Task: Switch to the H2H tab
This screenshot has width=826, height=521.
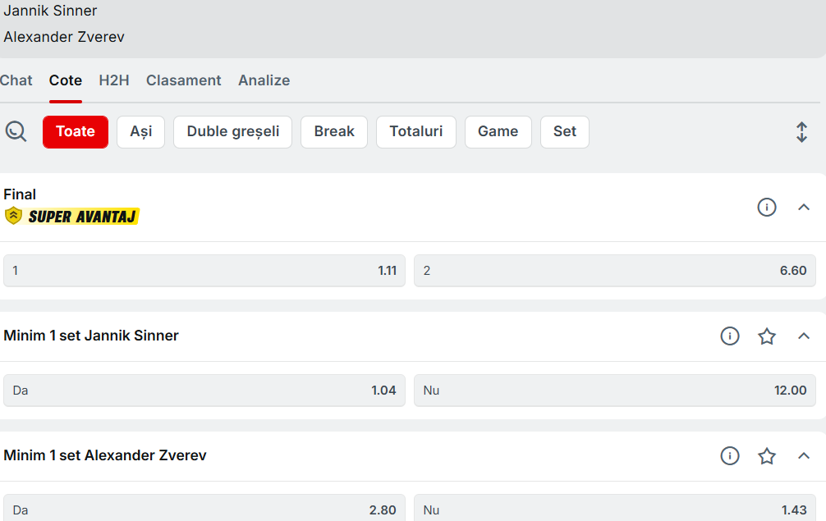Action: point(114,80)
